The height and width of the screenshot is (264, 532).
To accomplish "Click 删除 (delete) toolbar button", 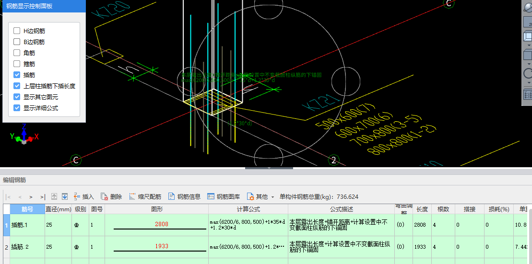I will pyautogui.click(x=111, y=196).
